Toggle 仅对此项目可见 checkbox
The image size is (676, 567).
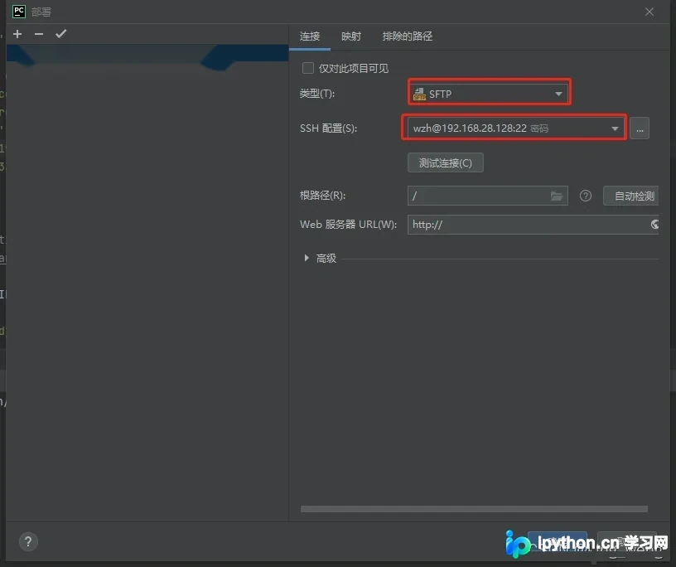[x=308, y=68]
